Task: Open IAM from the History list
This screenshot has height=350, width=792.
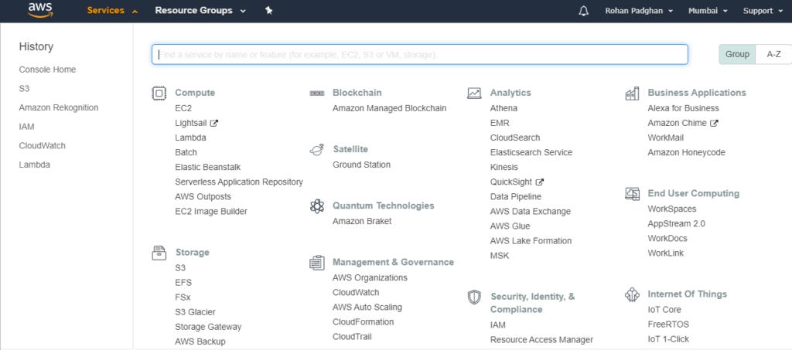Action: tap(27, 127)
